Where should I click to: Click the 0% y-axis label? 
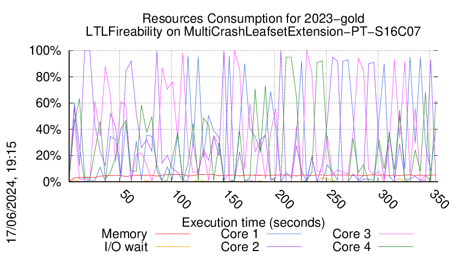(x=52, y=182)
